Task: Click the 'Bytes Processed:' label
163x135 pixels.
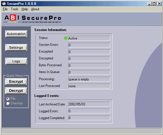Action: pyautogui.click(x=50, y=65)
